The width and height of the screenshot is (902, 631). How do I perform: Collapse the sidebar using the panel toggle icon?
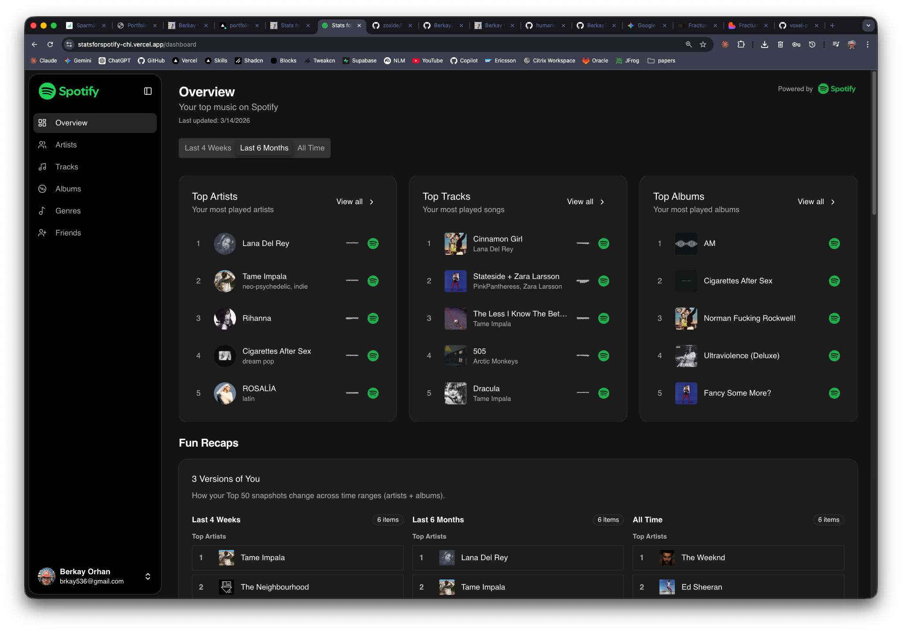coord(148,91)
